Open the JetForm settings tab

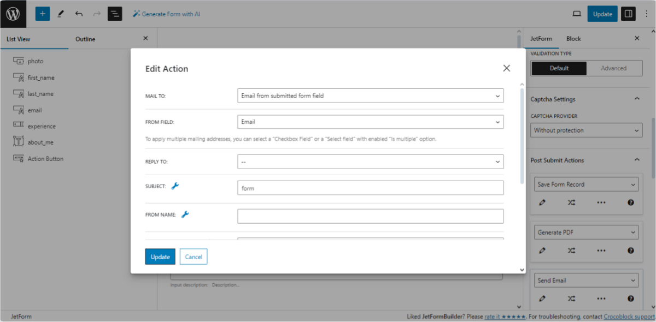click(541, 38)
